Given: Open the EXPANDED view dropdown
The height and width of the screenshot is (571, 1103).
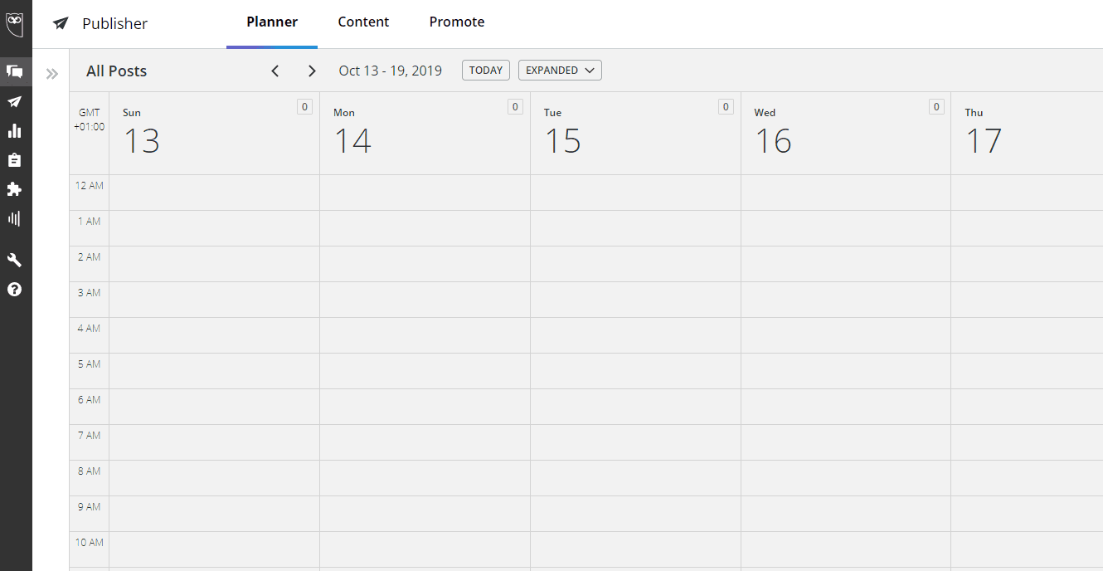Looking at the screenshot, I should (560, 71).
